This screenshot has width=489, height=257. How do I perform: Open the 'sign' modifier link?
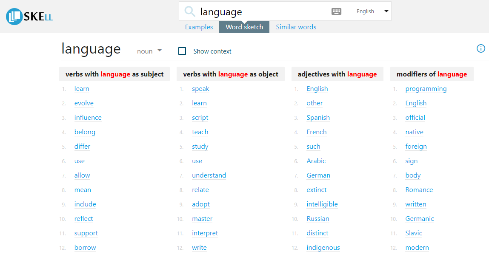[412, 161]
